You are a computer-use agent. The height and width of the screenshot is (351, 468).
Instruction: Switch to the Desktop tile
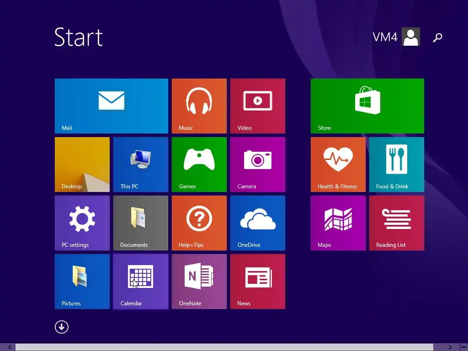point(82,165)
